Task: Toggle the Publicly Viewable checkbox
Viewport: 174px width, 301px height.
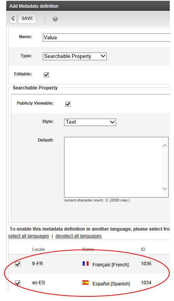Action: tap(68, 104)
